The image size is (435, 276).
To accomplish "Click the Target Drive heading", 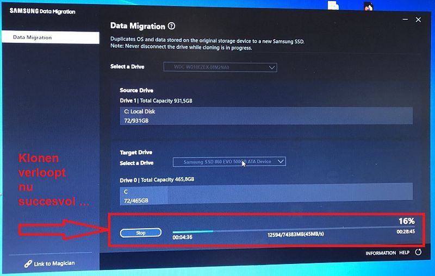I will (136, 153).
